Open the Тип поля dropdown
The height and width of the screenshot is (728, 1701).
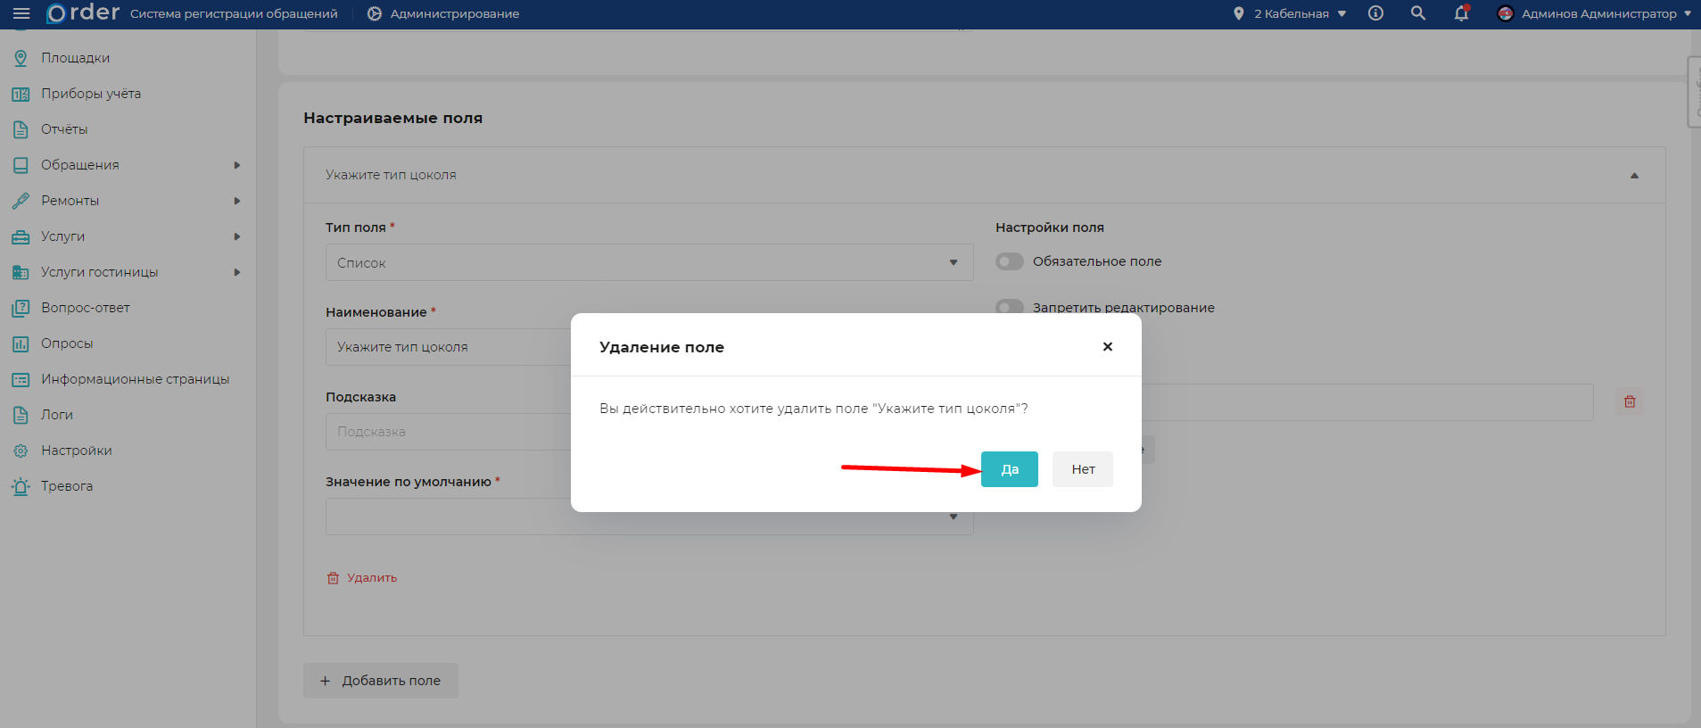pyautogui.click(x=648, y=263)
